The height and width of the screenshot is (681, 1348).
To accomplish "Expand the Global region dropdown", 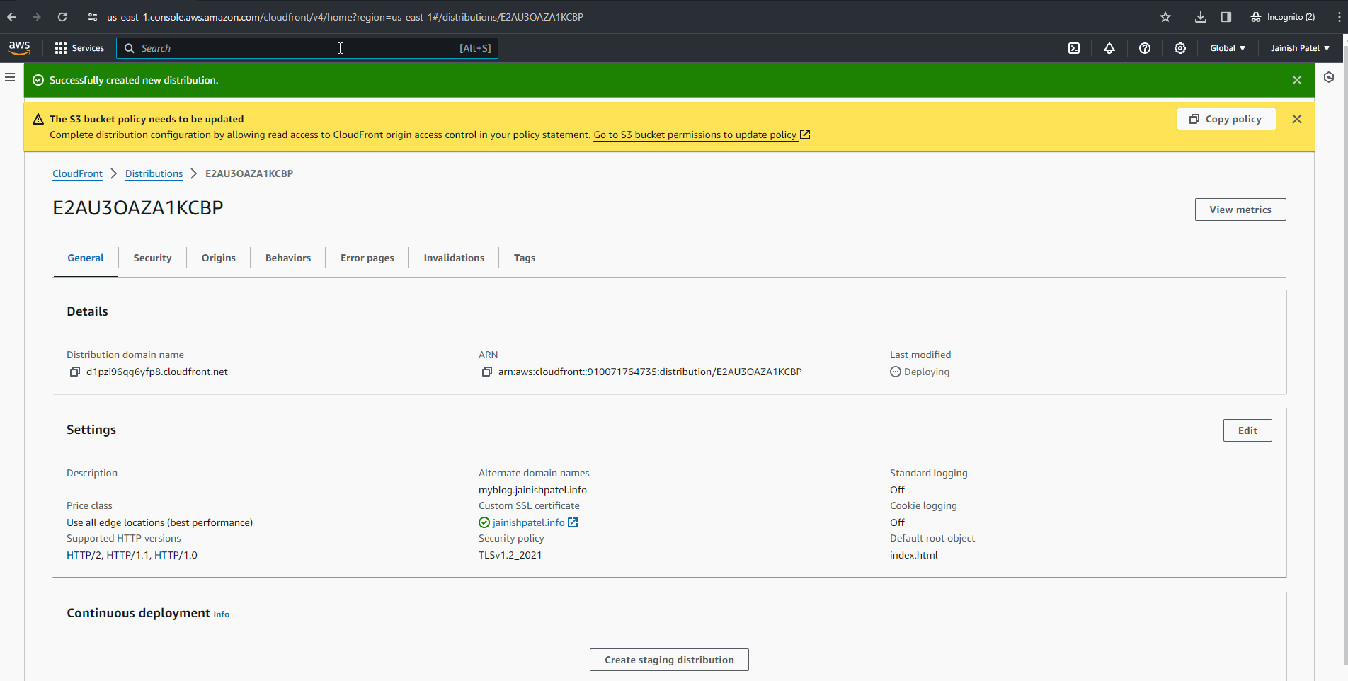I will point(1226,48).
